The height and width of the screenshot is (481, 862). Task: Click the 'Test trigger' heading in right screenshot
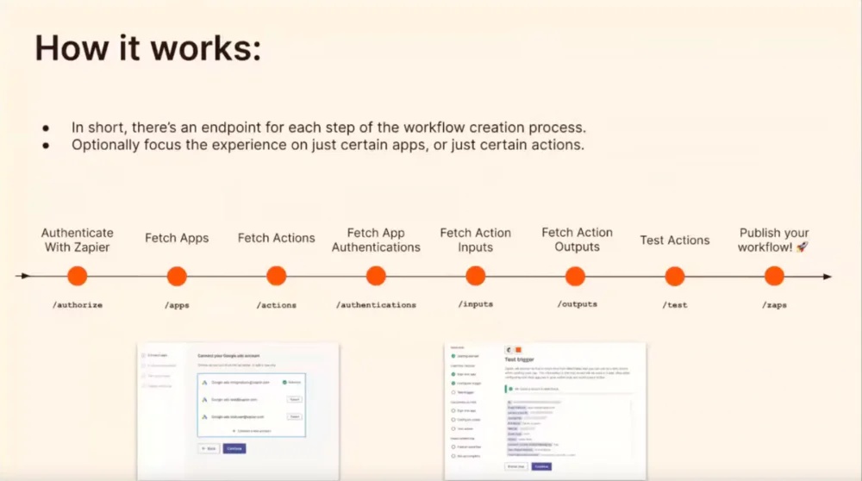(520, 359)
